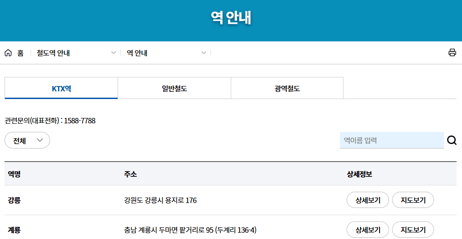The height and width of the screenshot is (239, 462).
Task: Click the address 강원도 강릉시 용지로 176
Action: 160,200
